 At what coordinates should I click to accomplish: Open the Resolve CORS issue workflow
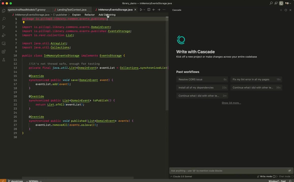click(202, 79)
